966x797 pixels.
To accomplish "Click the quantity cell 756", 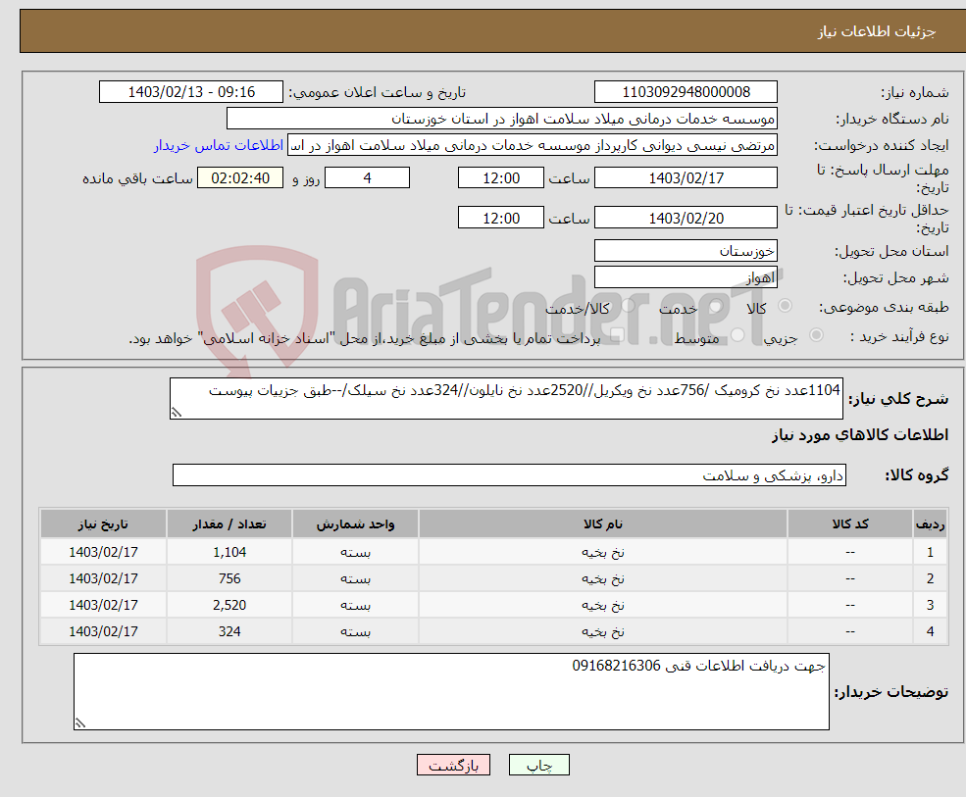I will pyautogui.click(x=229, y=578).
